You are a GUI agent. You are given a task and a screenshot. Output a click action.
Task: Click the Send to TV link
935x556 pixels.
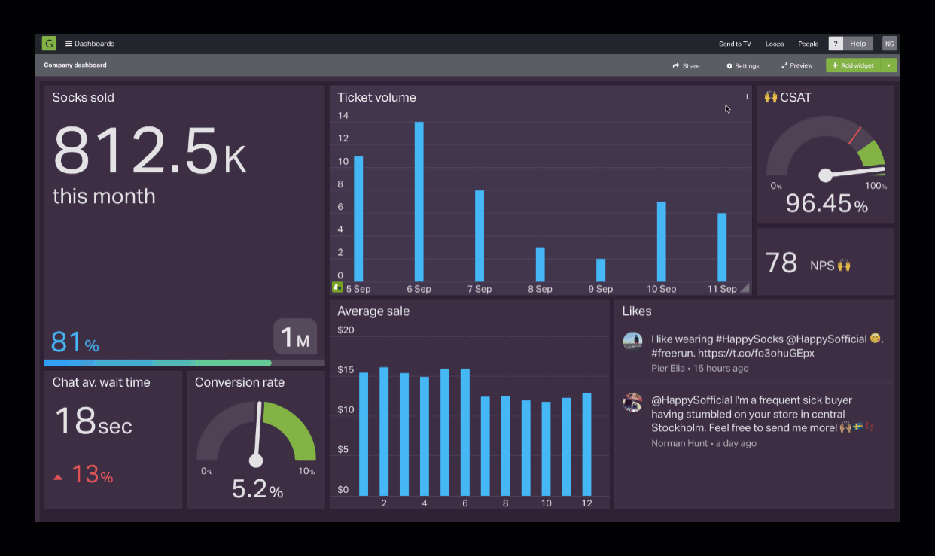point(734,44)
